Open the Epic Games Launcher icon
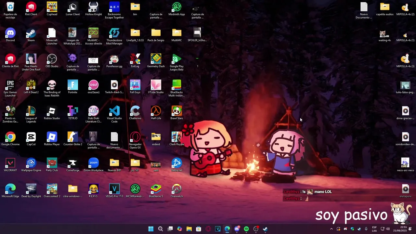Image resolution: width=416 pixels, height=234 pixels. point(10,88)
